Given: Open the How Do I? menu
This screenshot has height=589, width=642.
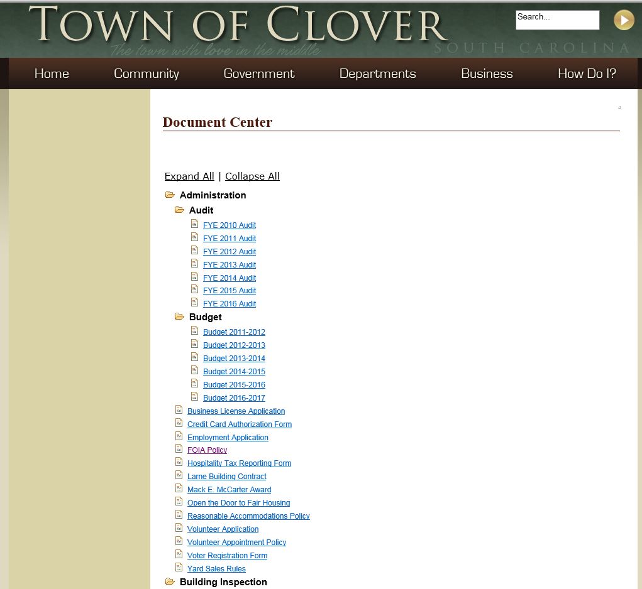Looking at the screenshot, I should click(x=587, y=73).
